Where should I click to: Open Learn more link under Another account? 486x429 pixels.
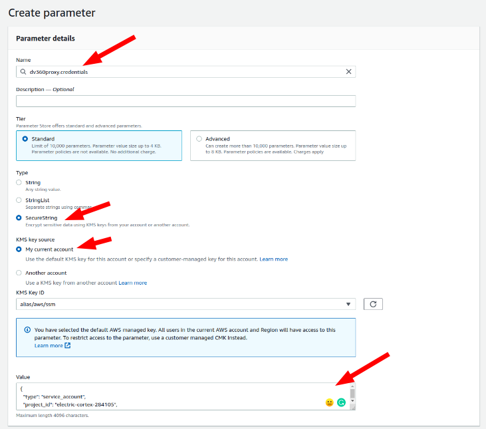(133, 283)
